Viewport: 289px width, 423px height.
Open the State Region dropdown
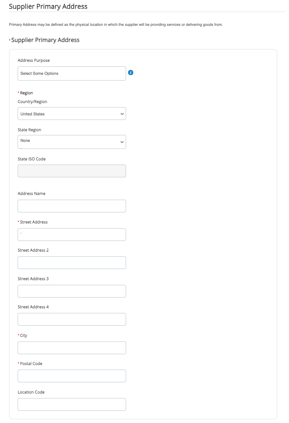72,142
